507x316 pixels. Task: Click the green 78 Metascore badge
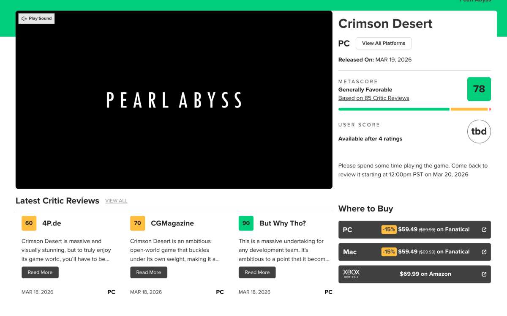click(479, 89)
